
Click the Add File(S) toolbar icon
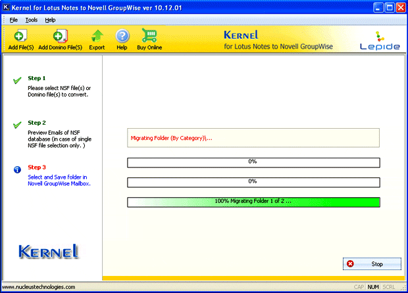pos(20,35)
